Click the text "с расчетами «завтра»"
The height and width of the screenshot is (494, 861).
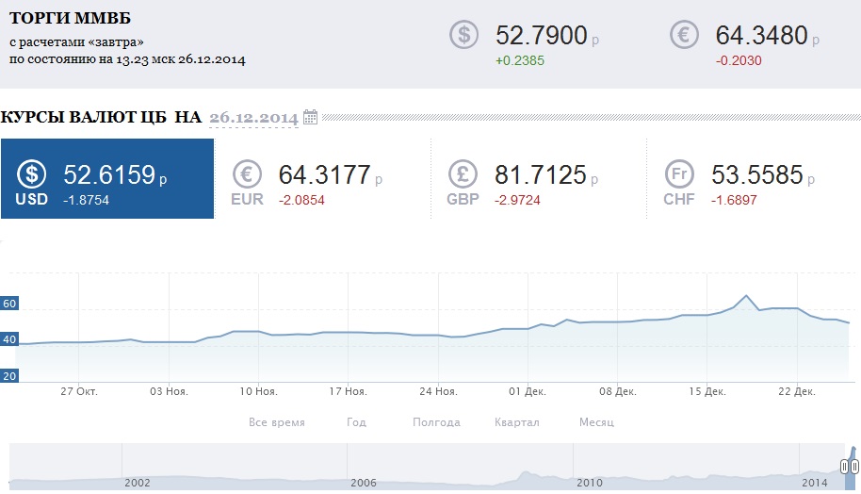(76, 41)
